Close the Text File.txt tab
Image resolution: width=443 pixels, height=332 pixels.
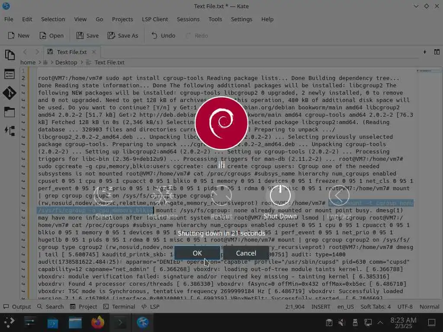pyautogui.click(x=94, y=52)
